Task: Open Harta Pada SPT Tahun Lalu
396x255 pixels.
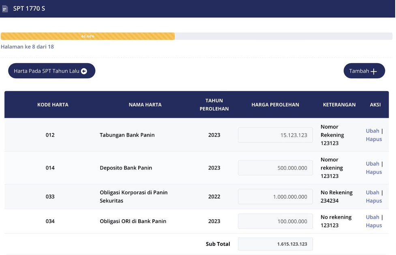Action: pyautogui.click(x=47, y=71)
